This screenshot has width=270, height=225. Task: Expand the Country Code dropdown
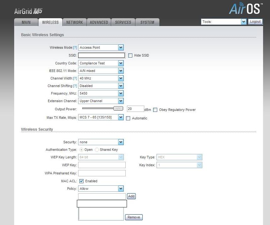point(101,63)
